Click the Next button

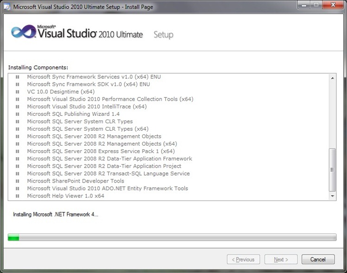click(x=281, y=259)
